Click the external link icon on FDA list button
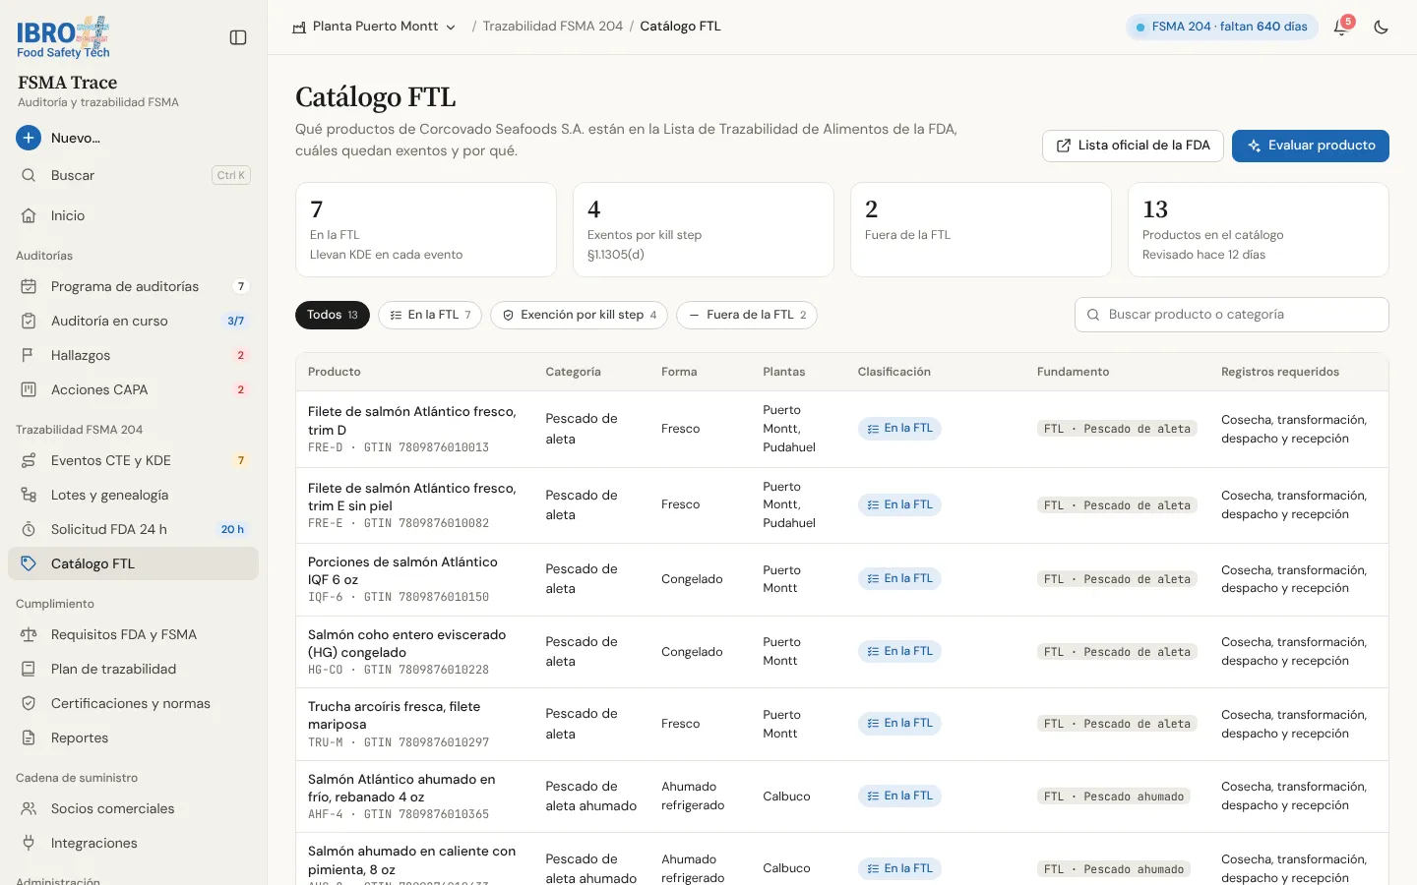The height and width of the screenshot is (885, 1417). point(1064,146)
